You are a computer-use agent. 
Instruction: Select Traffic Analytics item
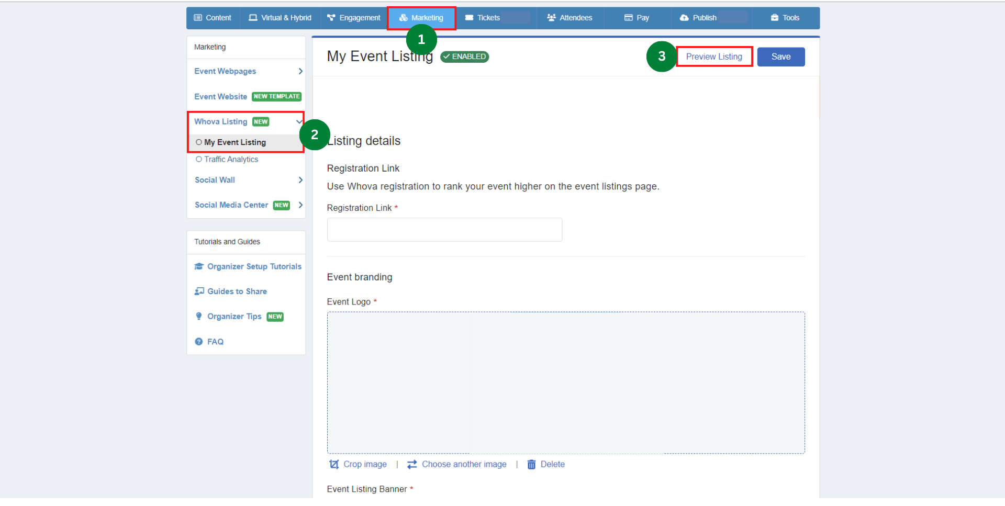tap(231, 160)
